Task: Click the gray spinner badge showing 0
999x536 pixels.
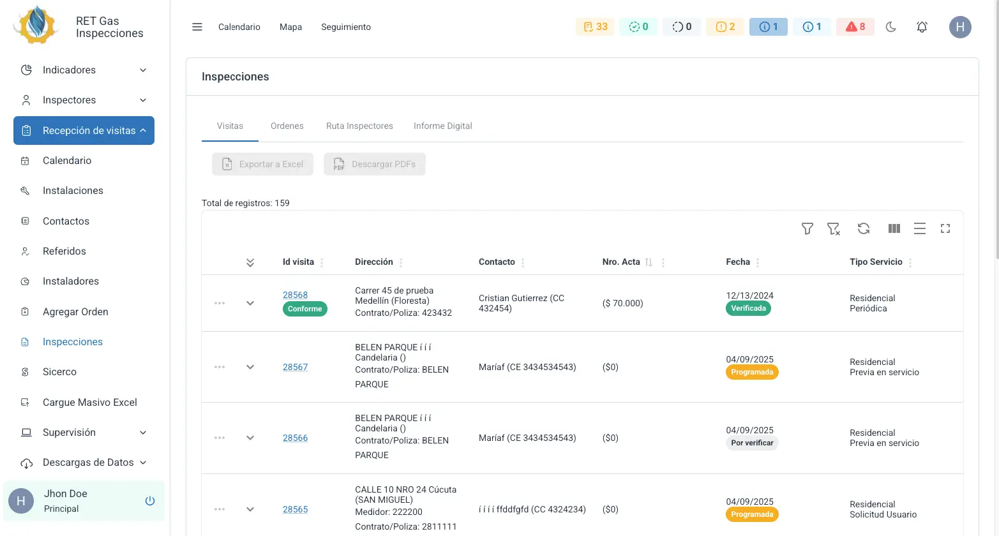Action: 682,27
